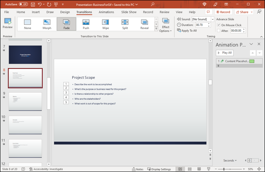Screen dimensions: 265x172
Task: Open ribbon display options icon
Action: pos(226,4)
